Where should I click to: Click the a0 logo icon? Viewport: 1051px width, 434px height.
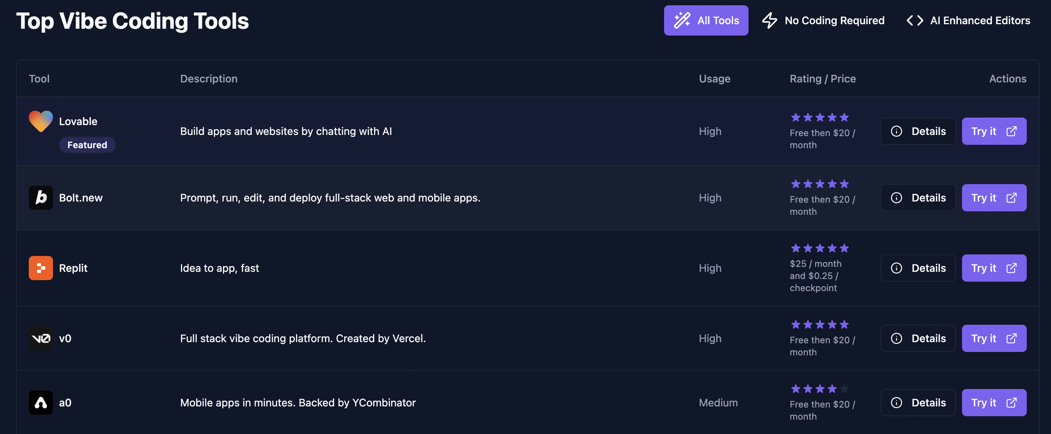[x=41, y=402]
